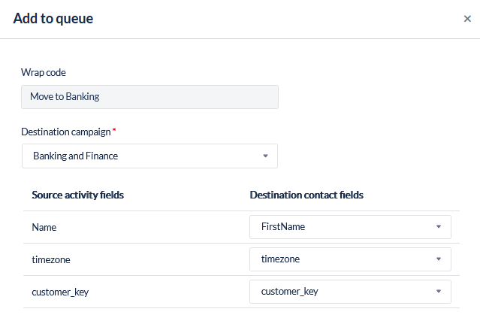This screenshot has height=318, width=480.
Task: Select the customer_key source activity field
Action: point(60,291)
